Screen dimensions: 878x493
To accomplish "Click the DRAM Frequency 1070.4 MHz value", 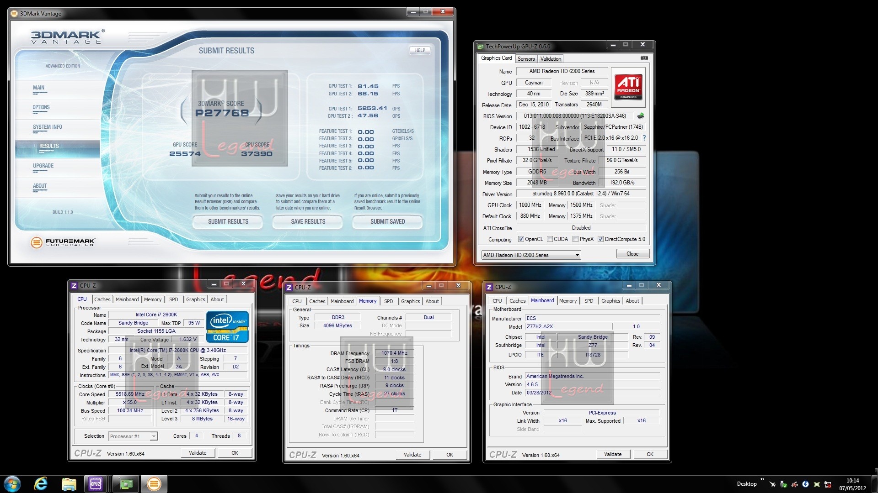I will pyautogui.click(x=394, y=353).
